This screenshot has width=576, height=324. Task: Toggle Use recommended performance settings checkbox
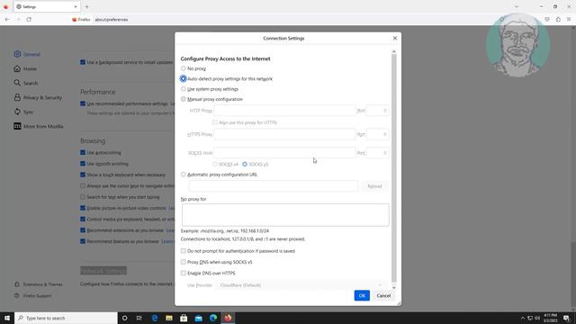tap(83, 103)
